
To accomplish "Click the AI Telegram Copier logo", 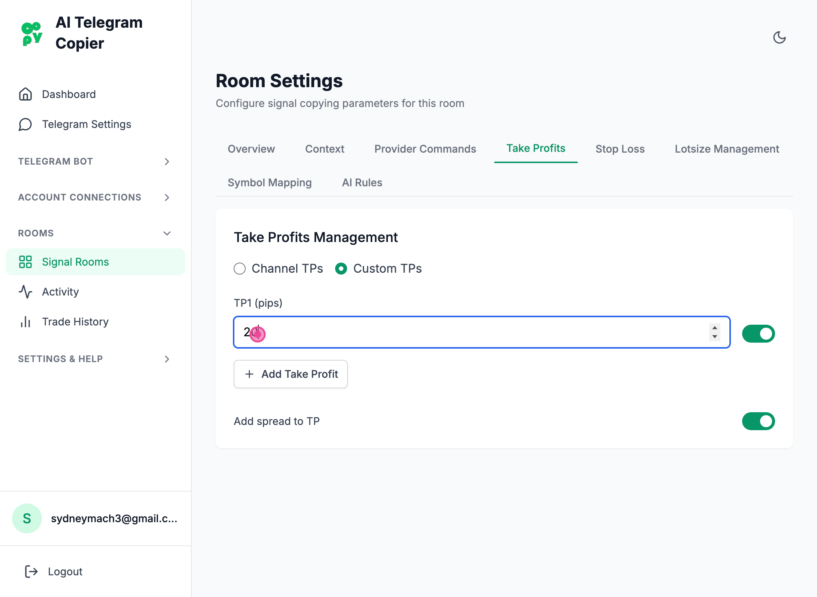I will (32, 34).
